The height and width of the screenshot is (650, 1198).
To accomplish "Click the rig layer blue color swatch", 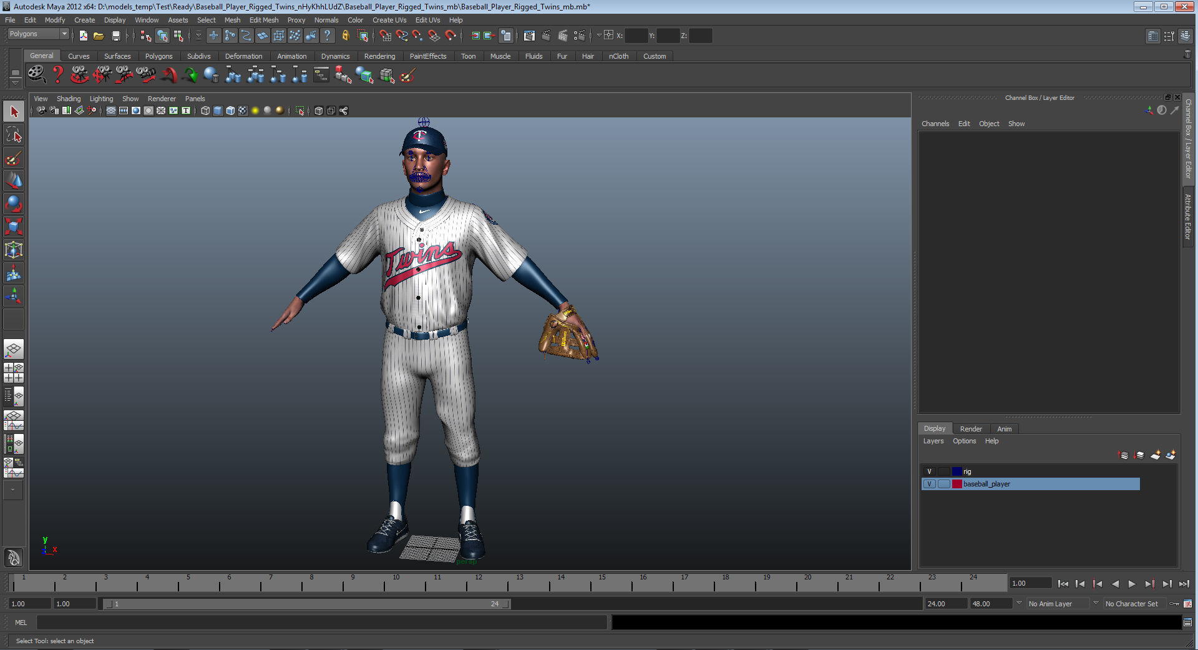I will [x=957, y=471].
